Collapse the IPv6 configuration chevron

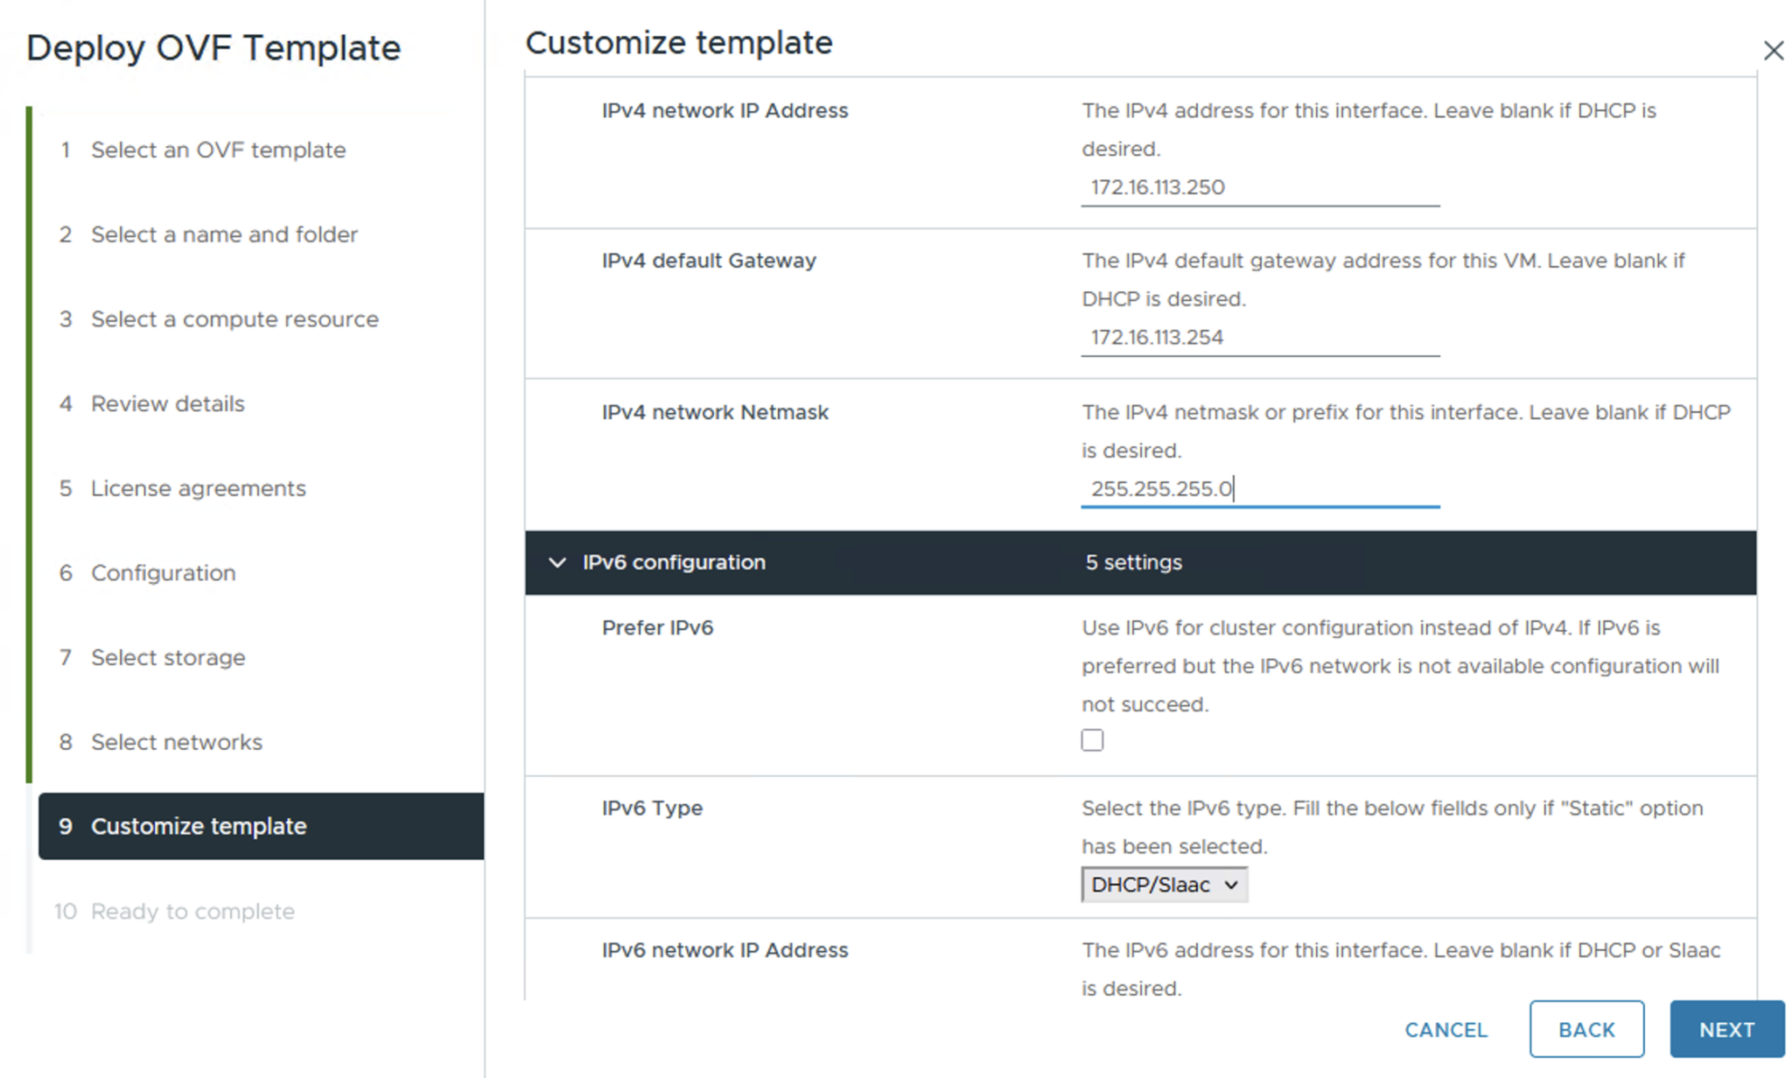pyautogui.click(x=557, y=563)
